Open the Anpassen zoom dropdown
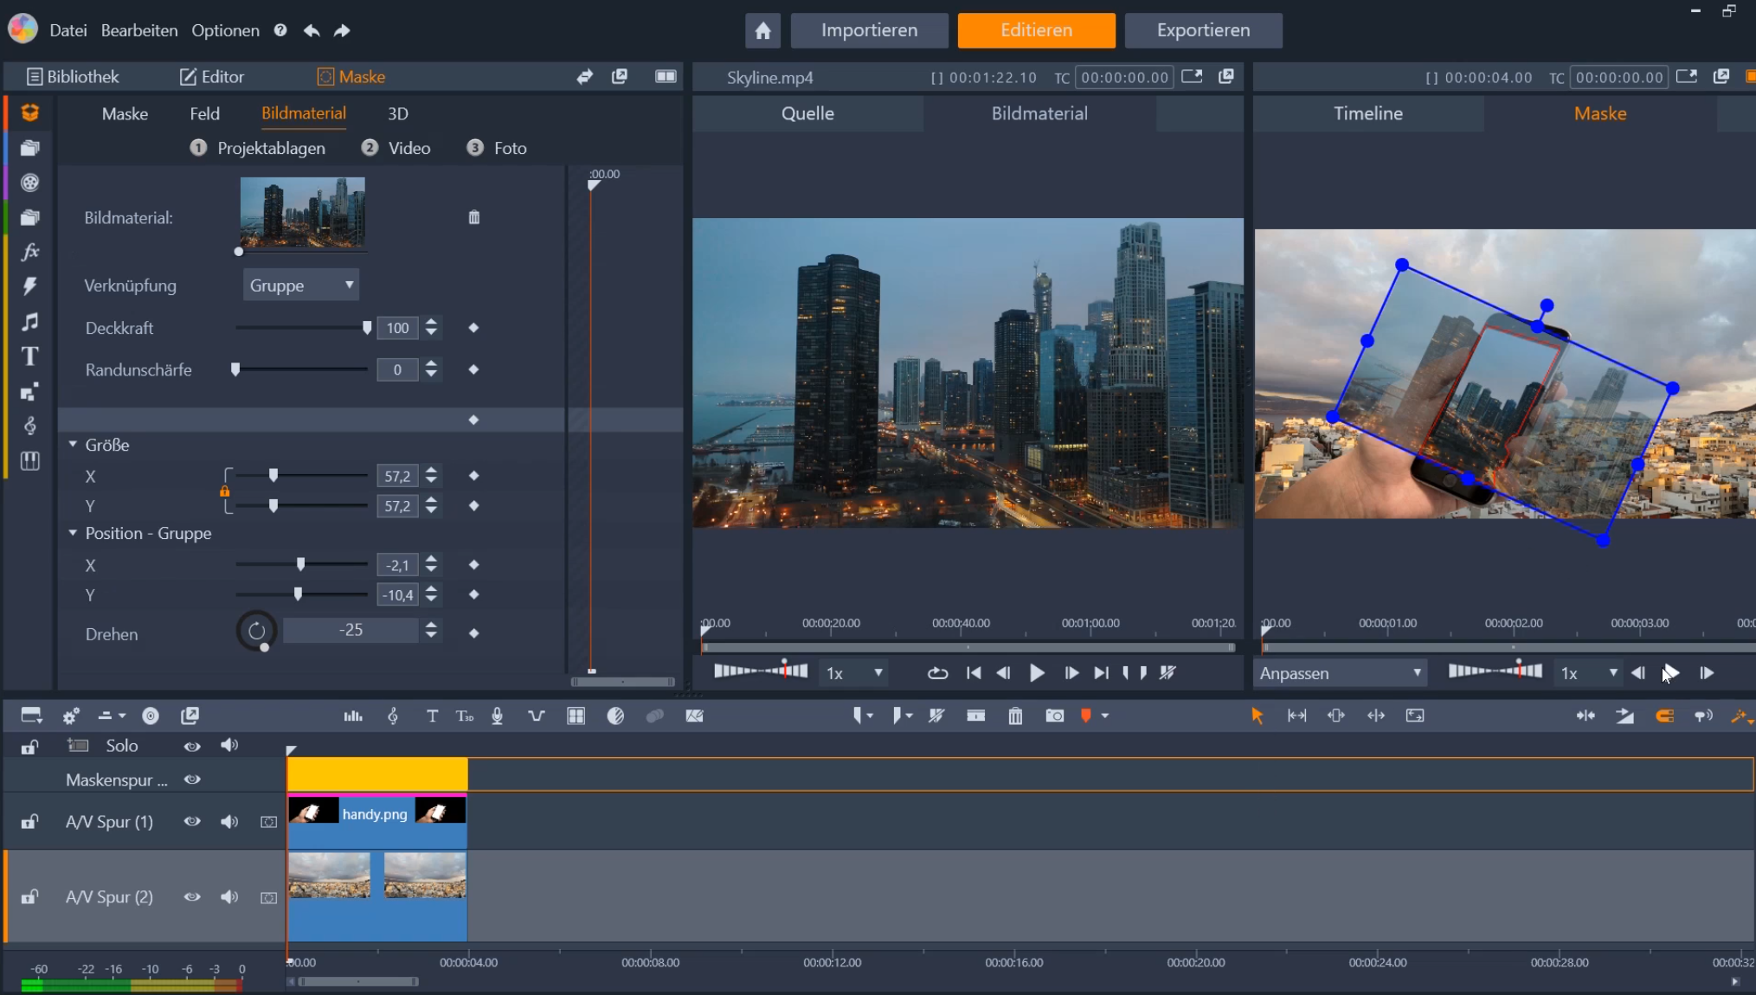 coord(1339,673)
